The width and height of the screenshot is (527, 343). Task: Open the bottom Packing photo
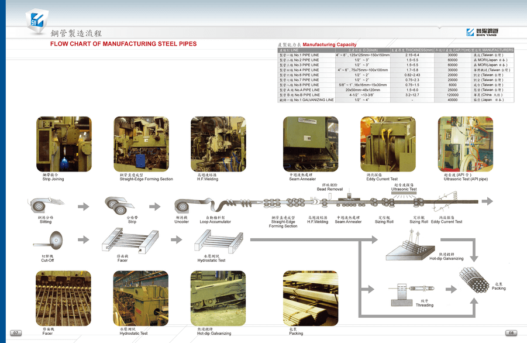point(311,299)
